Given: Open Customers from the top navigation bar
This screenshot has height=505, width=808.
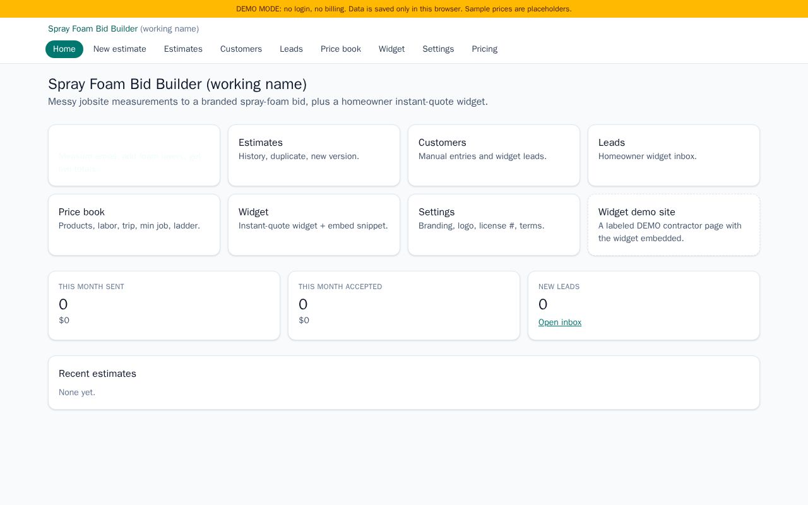Looking at the screenshot, I should (241, 49).
